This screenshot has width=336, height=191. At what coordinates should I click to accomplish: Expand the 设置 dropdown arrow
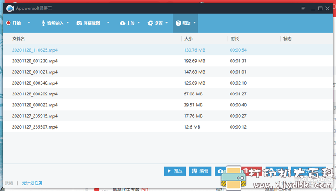pos(166,23)
